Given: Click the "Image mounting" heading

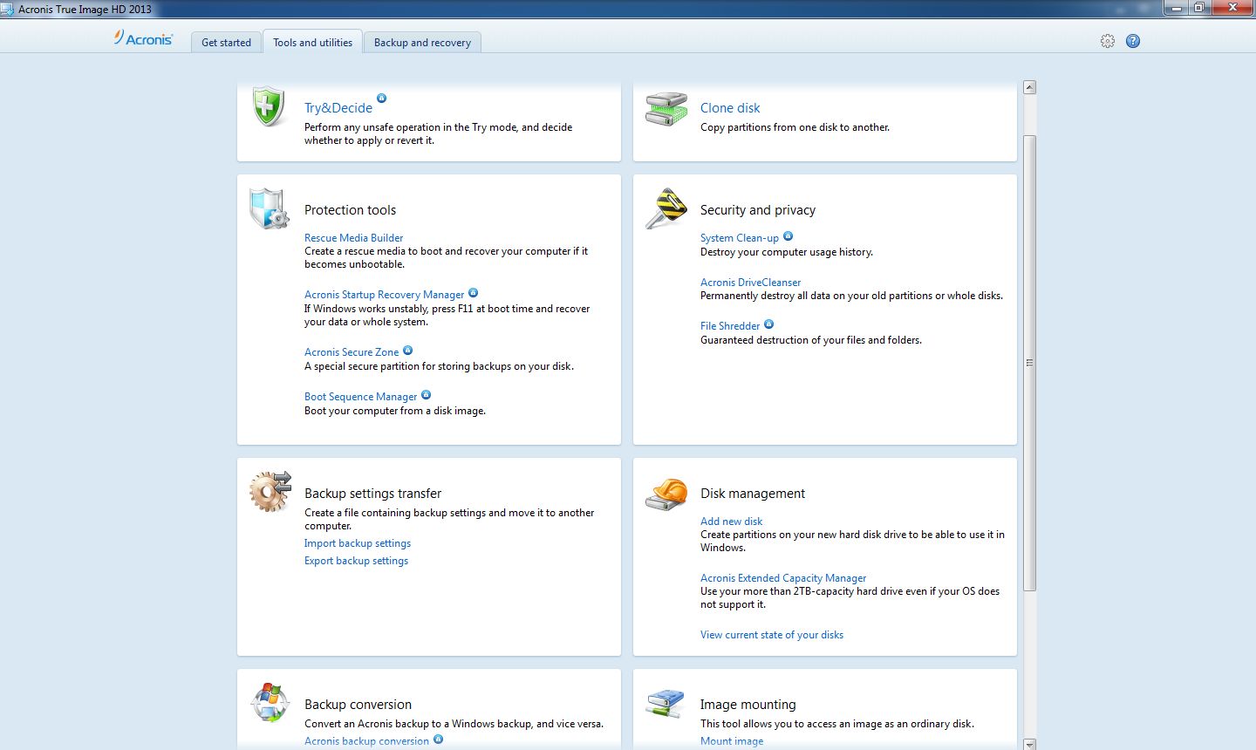Looking at the screenshot, I should click(747, 705).
